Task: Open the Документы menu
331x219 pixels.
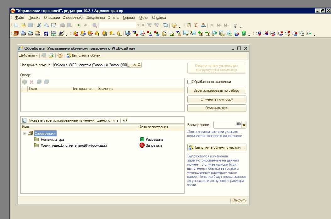Action: 96,18
